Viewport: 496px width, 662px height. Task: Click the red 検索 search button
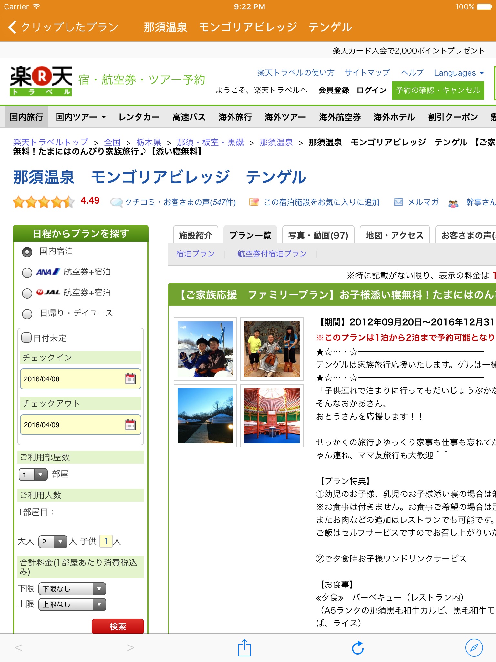[x=118, y=626]
